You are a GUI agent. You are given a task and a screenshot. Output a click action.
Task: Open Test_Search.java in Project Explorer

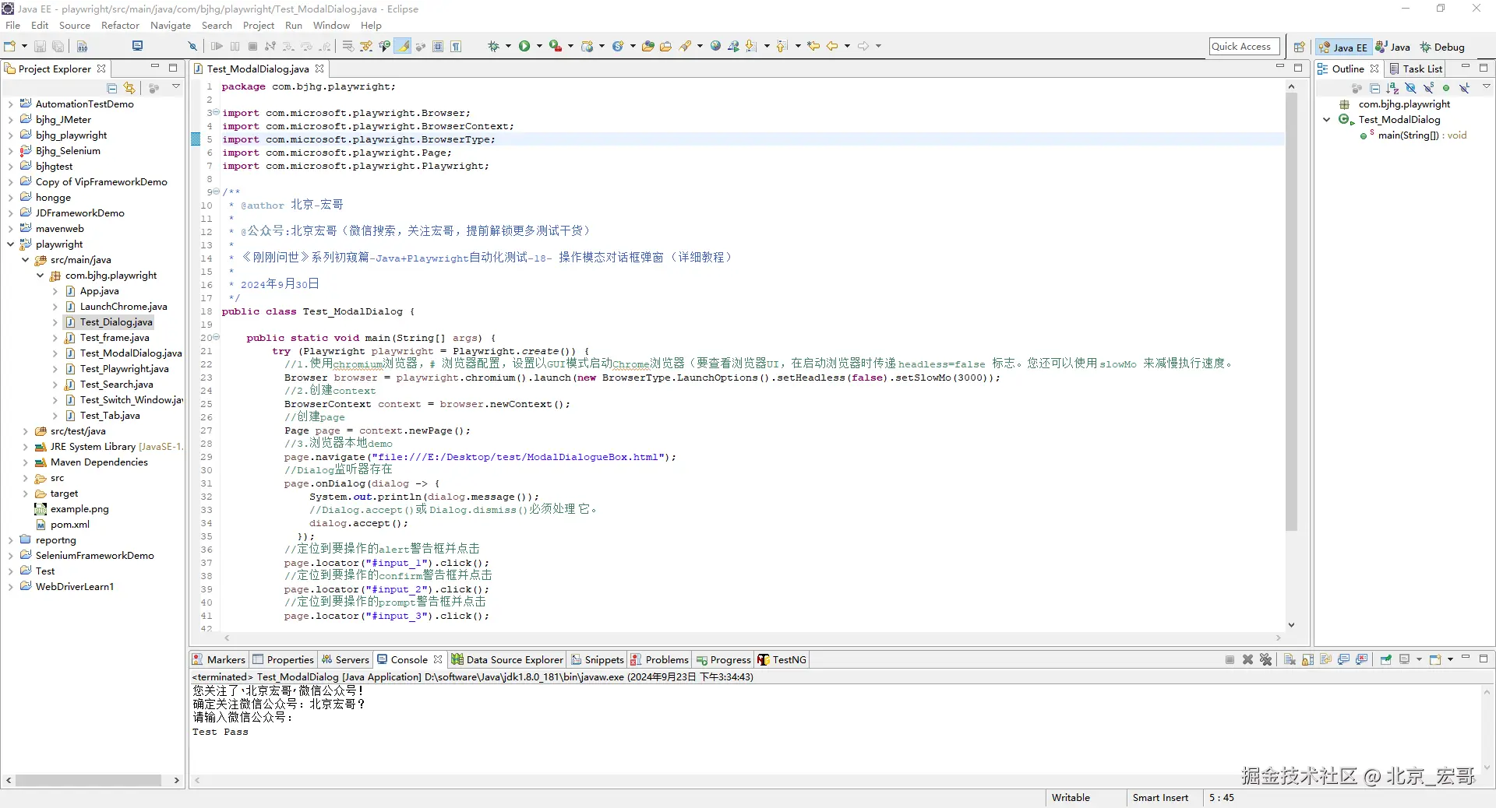pos(116,385)
